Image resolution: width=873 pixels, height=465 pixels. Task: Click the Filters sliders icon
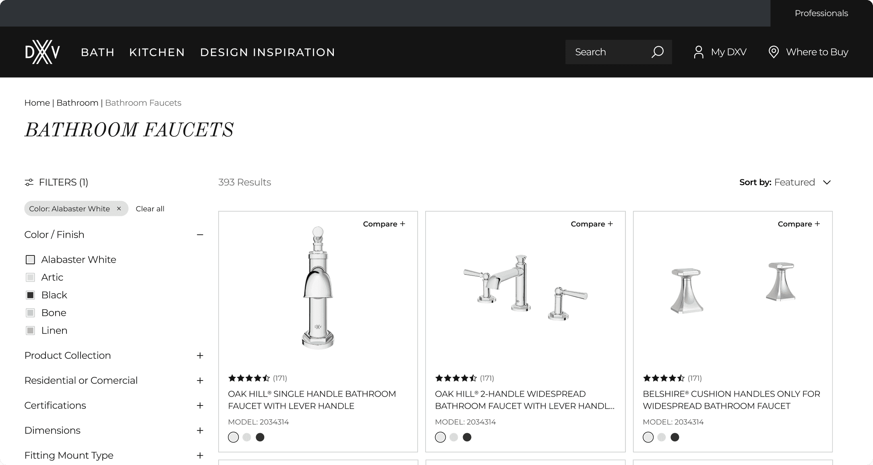click(29, 182)
